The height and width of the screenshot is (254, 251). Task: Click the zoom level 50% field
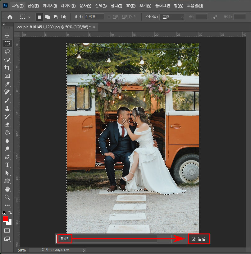(22, 250)
